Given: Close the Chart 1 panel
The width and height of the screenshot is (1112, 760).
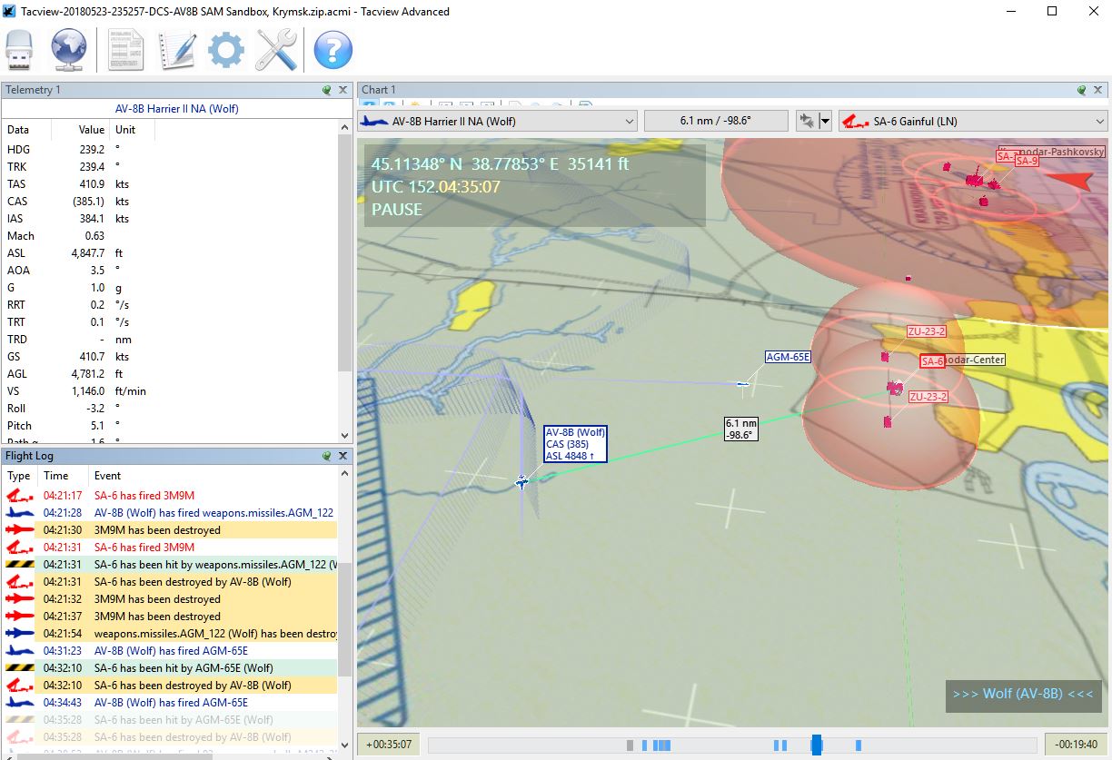Looking at the screenshot, I should (x=1098, y=90).
